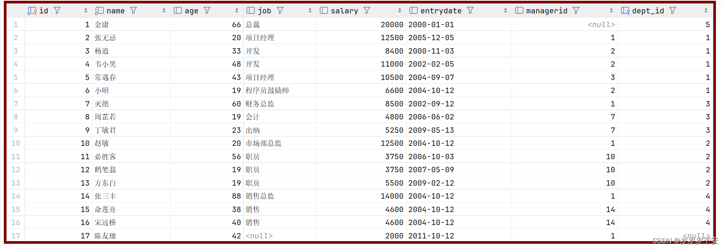
Task: Click age cell 66
Action: pos(236,24)
